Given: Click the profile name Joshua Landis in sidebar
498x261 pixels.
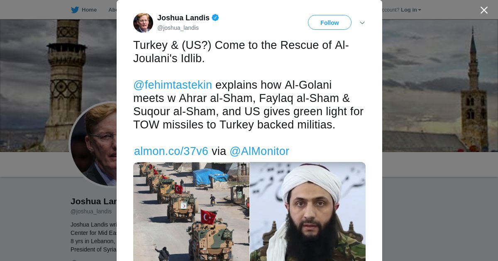Looking at the screenshot, I should [94, 201].
